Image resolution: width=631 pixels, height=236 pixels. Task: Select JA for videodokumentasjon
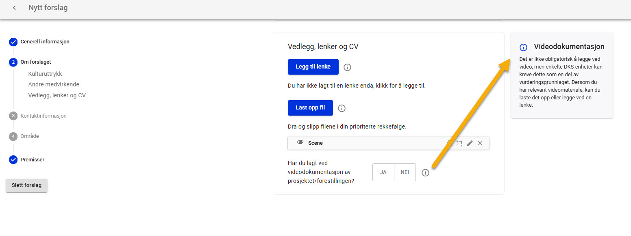tap(383, 172)
